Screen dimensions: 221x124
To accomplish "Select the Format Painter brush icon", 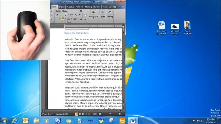I will (x=51, y=19).
